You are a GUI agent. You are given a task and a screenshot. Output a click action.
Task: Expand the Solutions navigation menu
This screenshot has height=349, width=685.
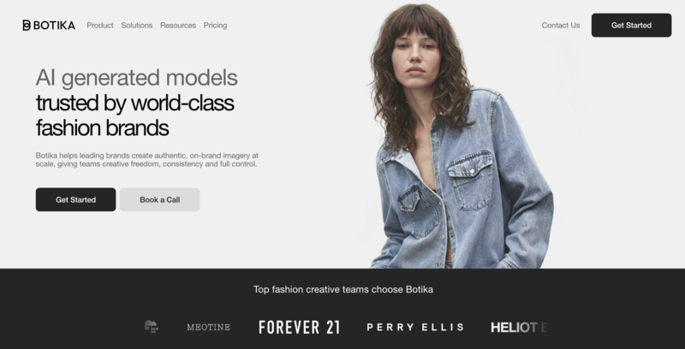coord(137,26)
